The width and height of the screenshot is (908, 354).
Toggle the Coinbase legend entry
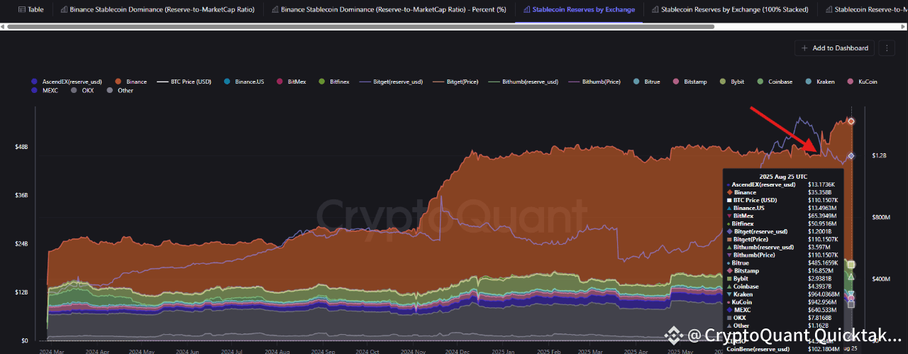775,82
